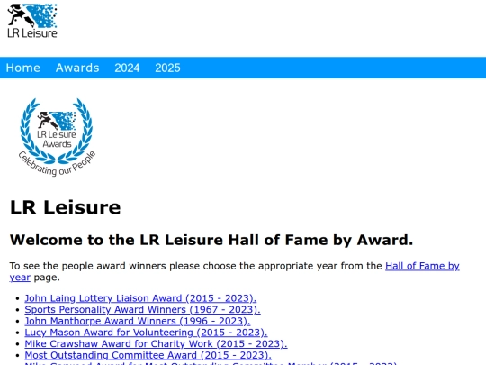Open Sports Personality Award Winners link

tap(142, 310)
